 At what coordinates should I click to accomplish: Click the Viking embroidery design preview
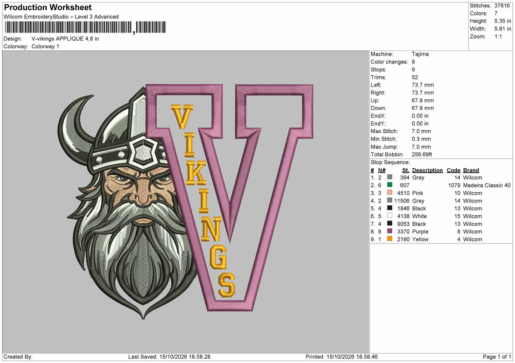(186, 201)
